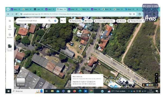163x99 pixels.
Task: Open the weather widget showing 22°C
Action: (117, 91)
